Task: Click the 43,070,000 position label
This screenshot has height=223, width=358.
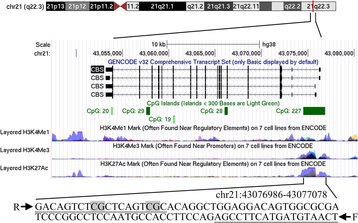Action: pos(246,53)
